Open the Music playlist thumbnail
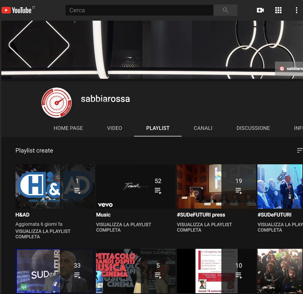The width and height of the screenshot is (303, 294). 136,186
